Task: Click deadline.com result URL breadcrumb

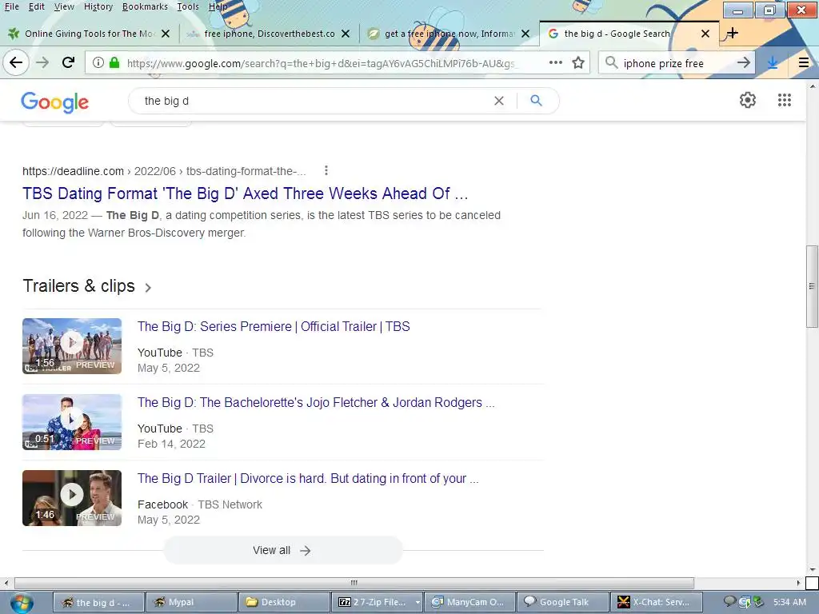Action: click(164, 171)
